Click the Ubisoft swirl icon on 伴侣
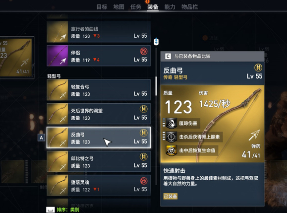 coord(144,52)
